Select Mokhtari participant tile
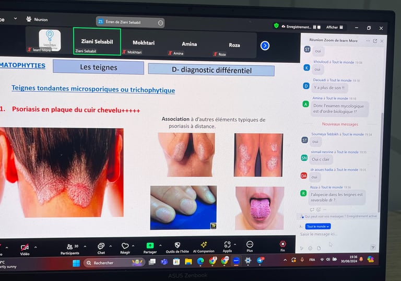 pyautogui.click(x=144, y=44)
